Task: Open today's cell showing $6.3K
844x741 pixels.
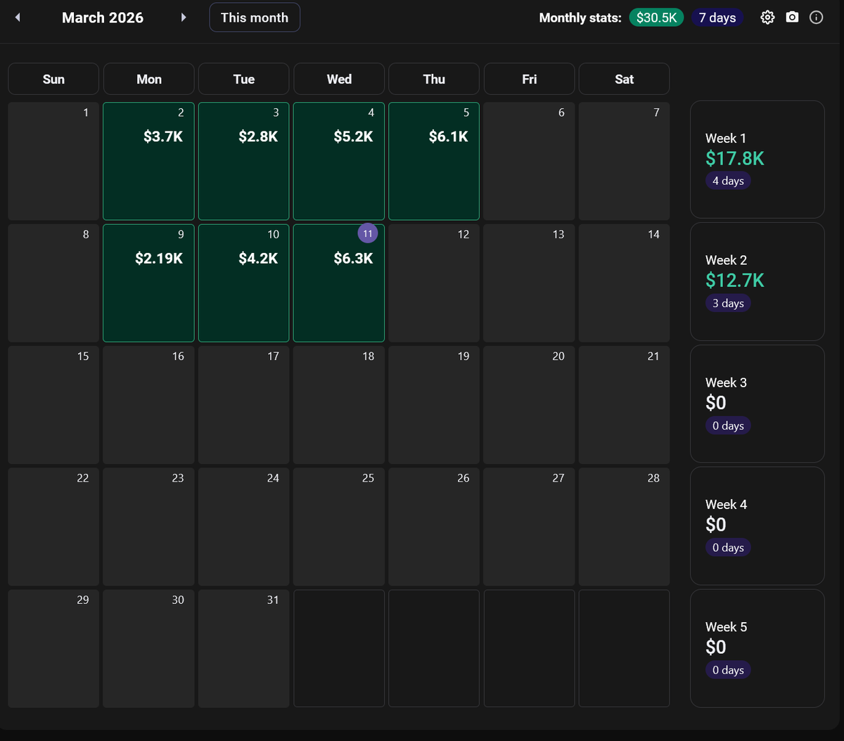Action: 339,283
